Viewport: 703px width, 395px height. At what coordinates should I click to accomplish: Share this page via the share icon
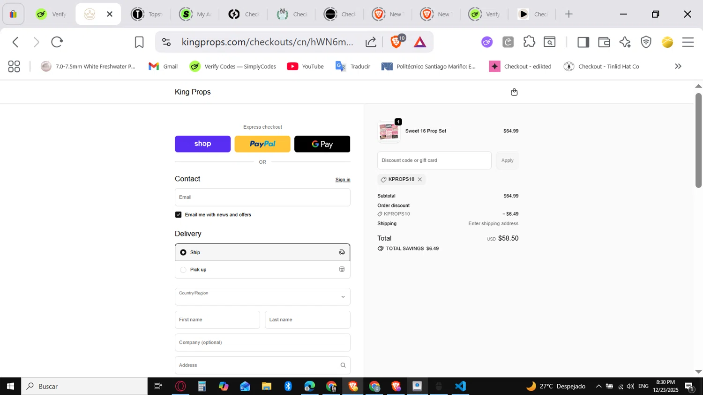tap(371, 42)
